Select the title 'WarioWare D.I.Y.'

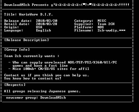(36, 14)
